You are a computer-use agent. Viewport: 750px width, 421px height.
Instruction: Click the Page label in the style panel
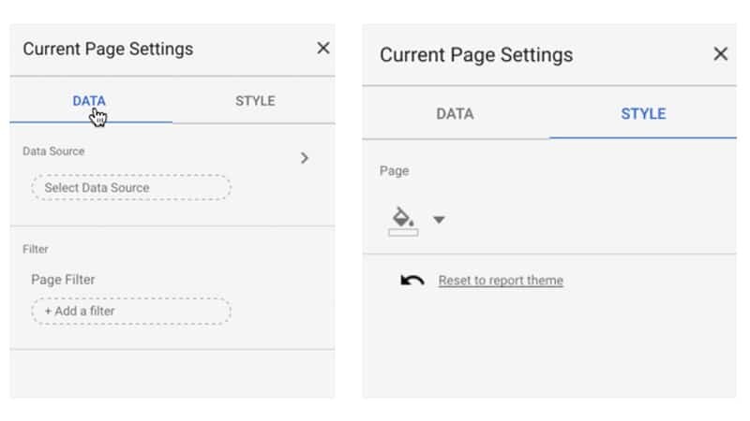point(394,171)
